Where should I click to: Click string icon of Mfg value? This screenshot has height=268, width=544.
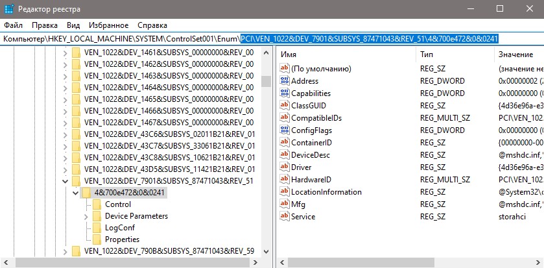pos(285,204)
